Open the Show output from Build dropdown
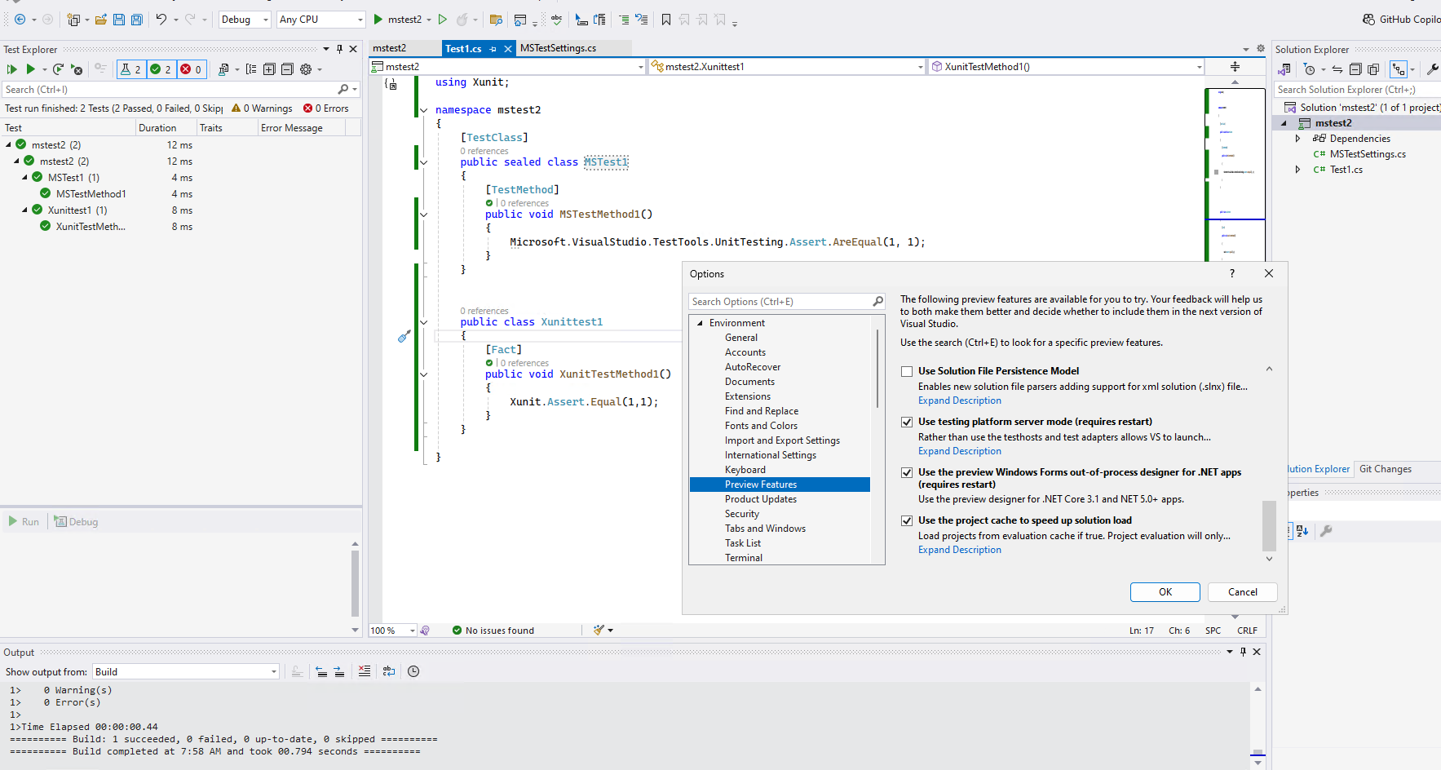Image resolution: width=1441 pixels, height=770 pixels. coord(186,671)
